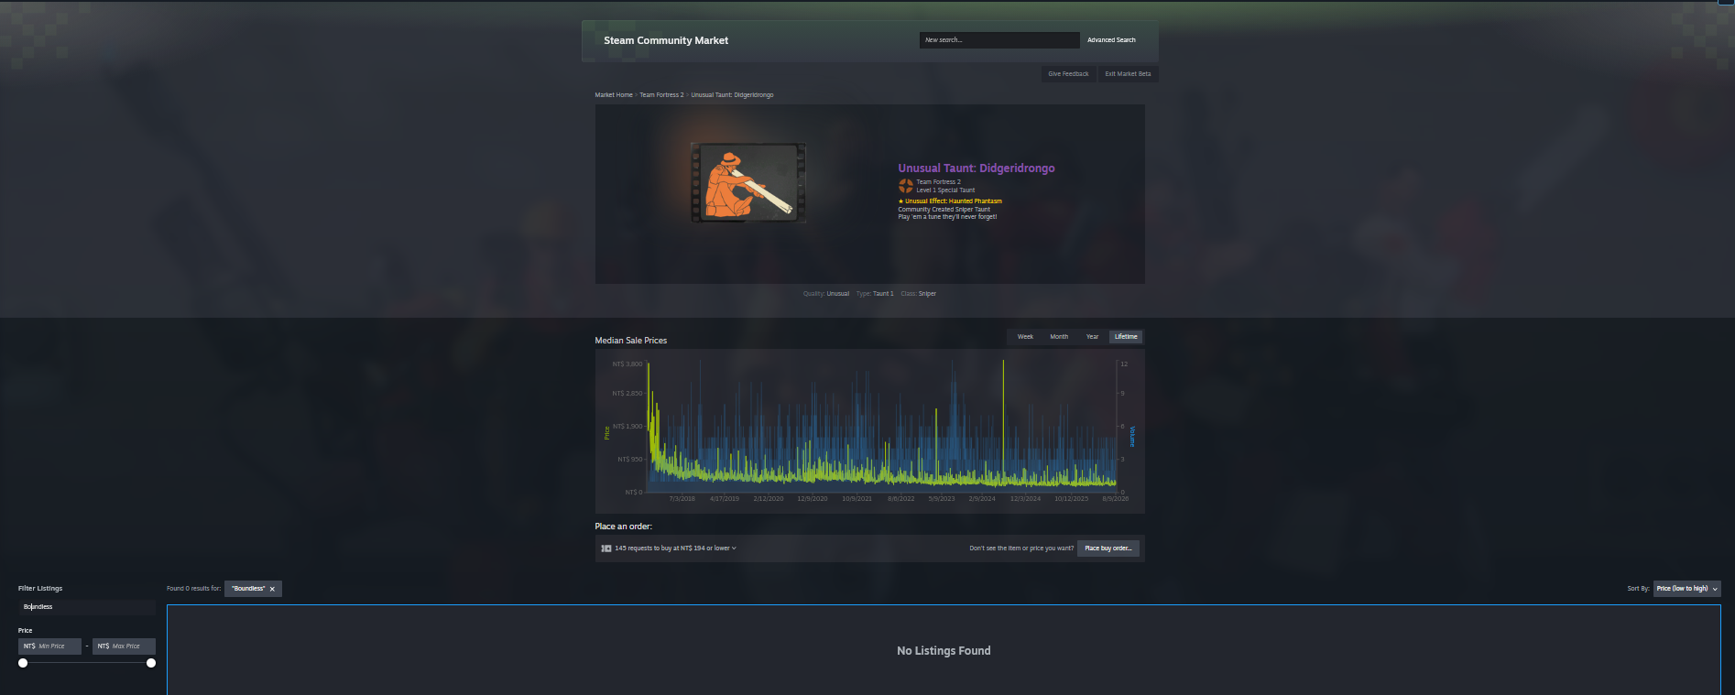Click the Unusual quality tag link
1735x695 pixels.
tap(838, 294)
